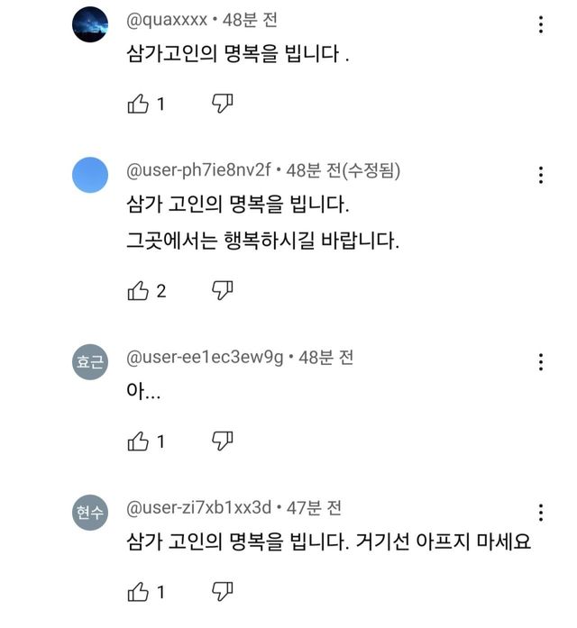The image size is (577, 628).
Task: Dislike the comment by @user-zi7xb1xx3d
Action: 222,592
